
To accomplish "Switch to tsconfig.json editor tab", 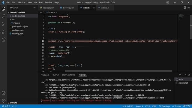I will (68, 8).
